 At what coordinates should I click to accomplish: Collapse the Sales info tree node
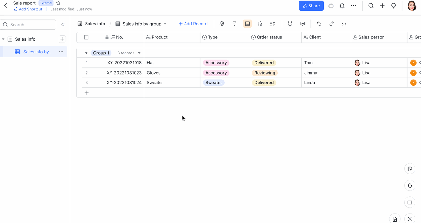[3, 39]
